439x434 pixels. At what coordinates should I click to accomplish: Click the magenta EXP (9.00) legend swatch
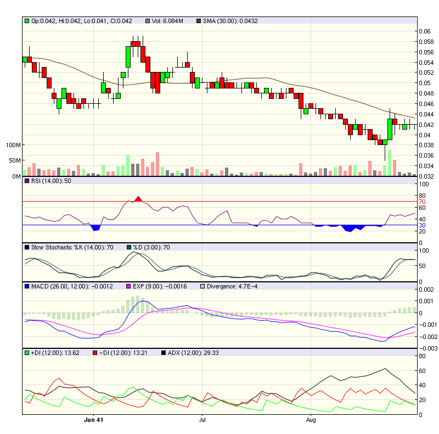[x=128, y=287]
